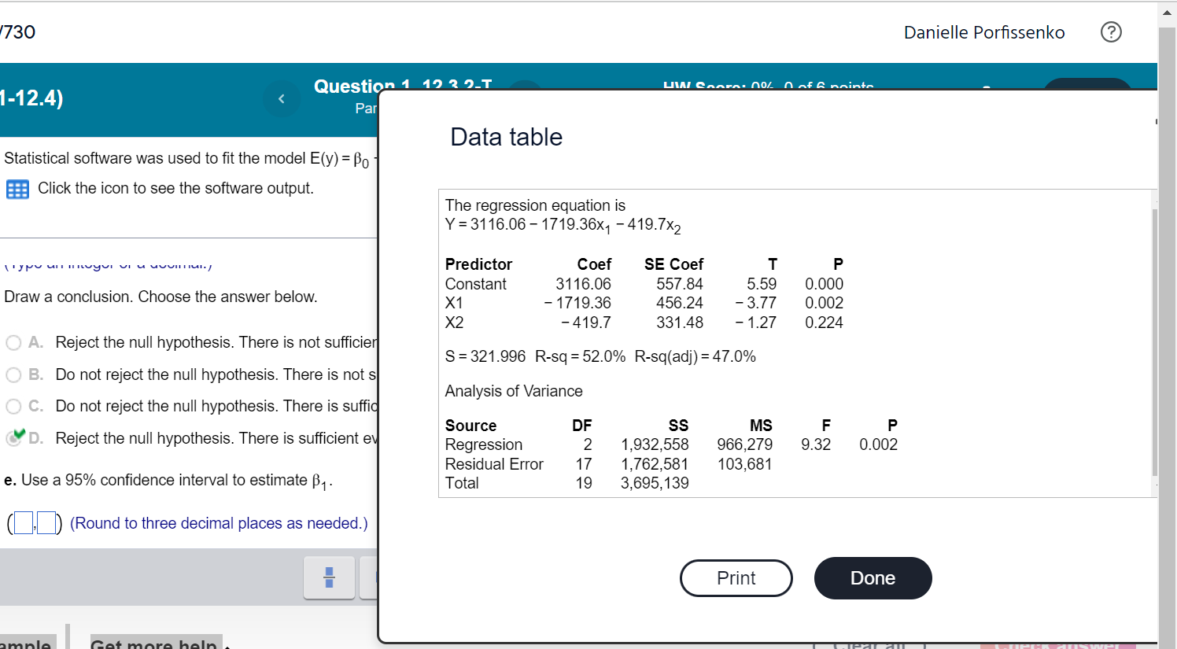The image size is (1177, 649).
Task: Select answer choice A radio button
Action: (x=13, y=342)
